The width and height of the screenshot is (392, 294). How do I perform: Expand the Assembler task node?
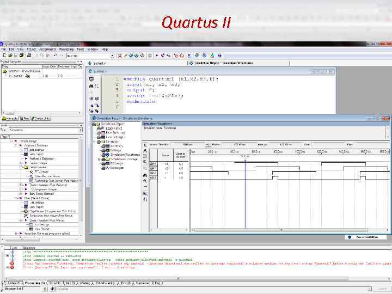tap(16, 234)
